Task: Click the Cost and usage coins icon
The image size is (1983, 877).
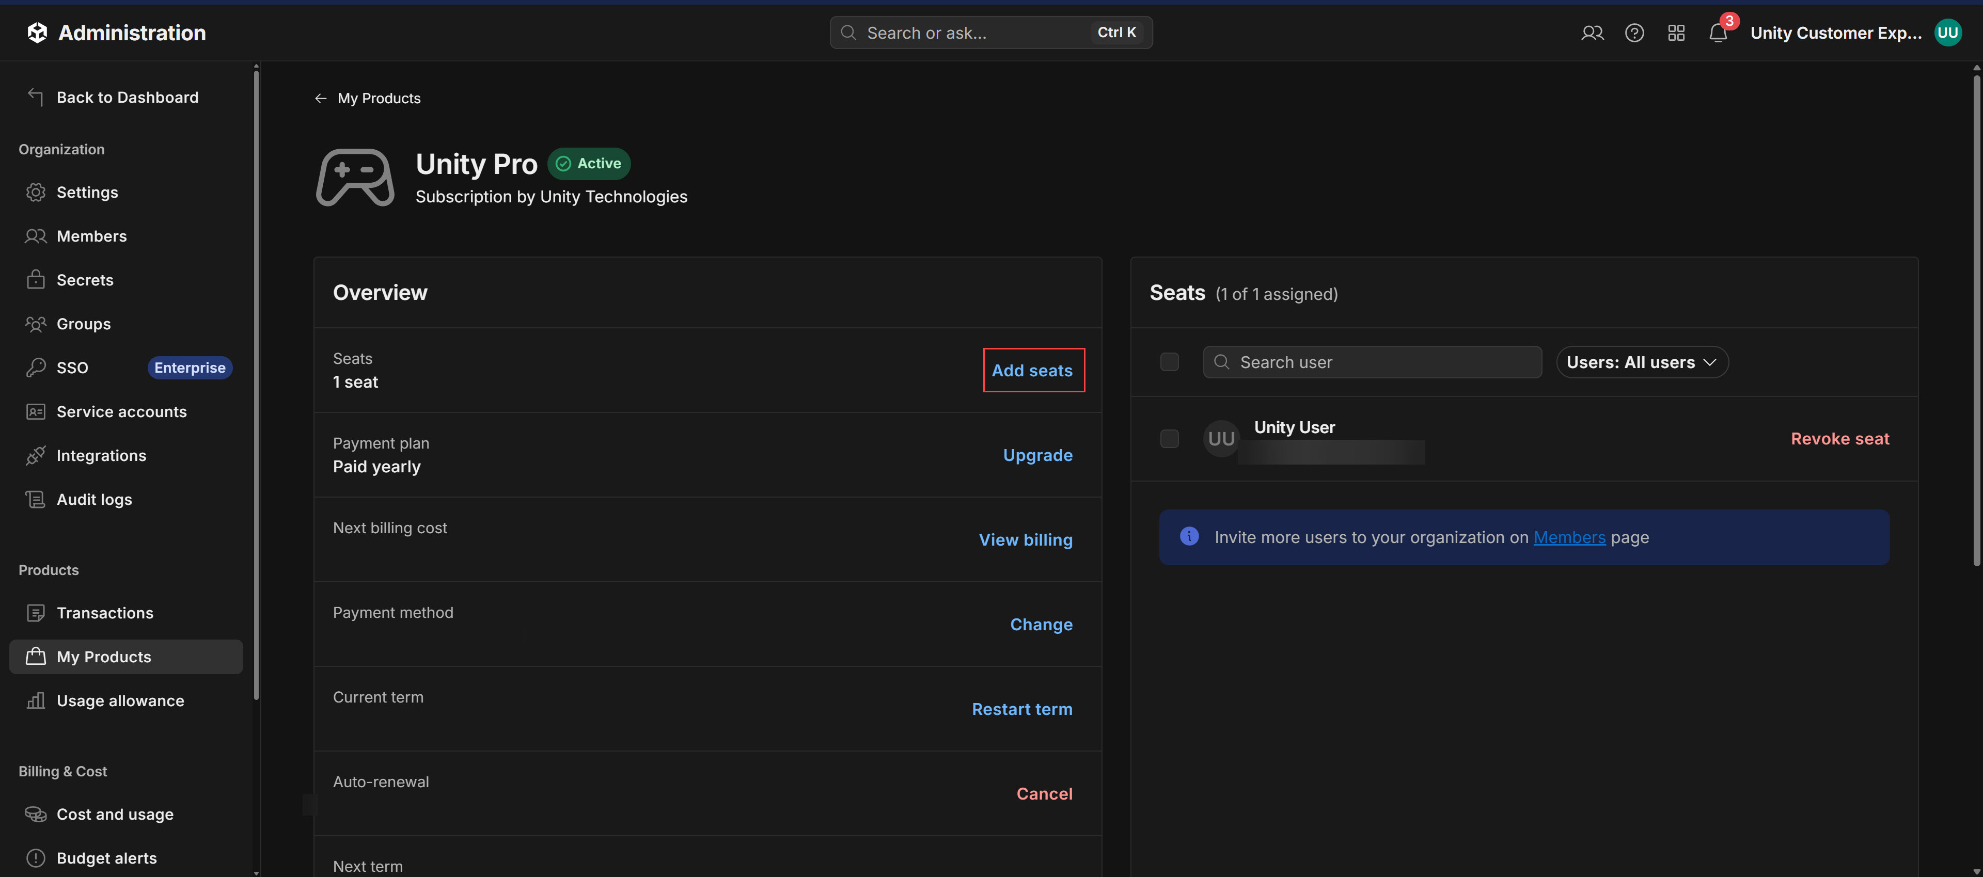Action: coord(36,814)
